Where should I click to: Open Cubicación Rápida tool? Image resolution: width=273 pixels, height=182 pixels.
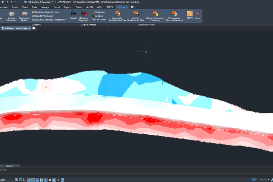click(x=24, y=16)
